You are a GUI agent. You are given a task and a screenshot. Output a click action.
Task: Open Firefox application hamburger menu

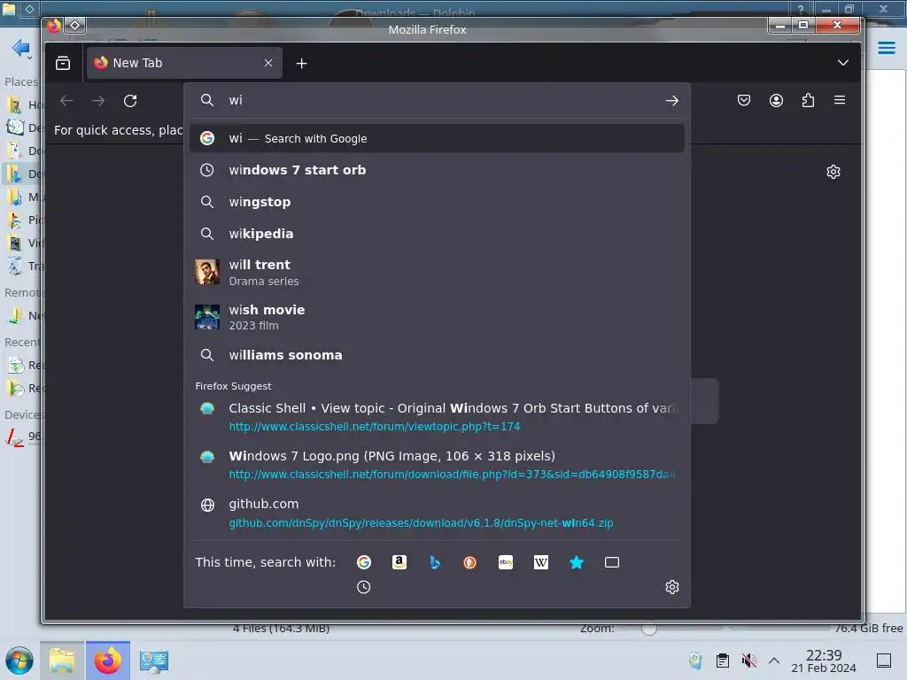pyautogui.click(x=840, y=100)
